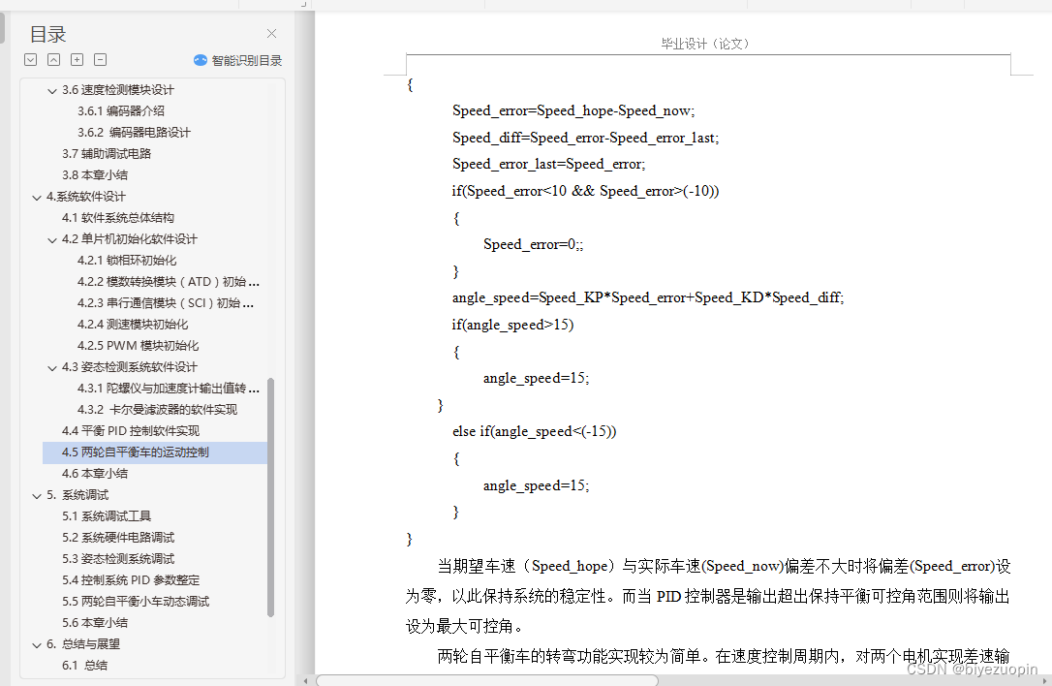This screenshot has width=1052, height=686.
Task: Jump to 3.7 辅助调试电路
Action: pos(107,154)
